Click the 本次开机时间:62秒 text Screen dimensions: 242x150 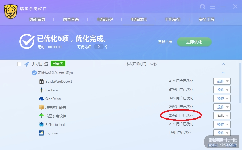pyautogui.click(x=141, y=64)
